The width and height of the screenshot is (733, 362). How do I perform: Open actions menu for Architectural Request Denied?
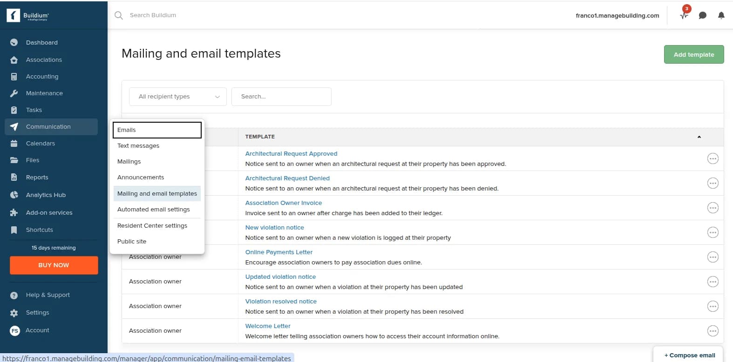click(713, 183)
